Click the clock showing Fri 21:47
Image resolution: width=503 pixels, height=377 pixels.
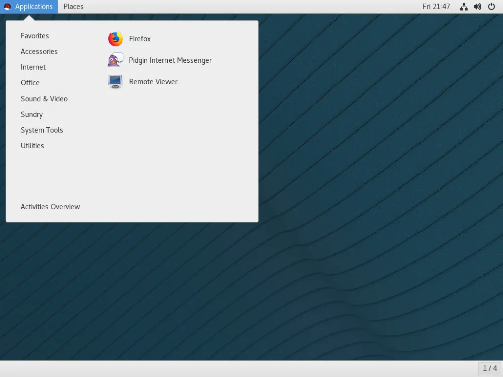coord(436,6)
